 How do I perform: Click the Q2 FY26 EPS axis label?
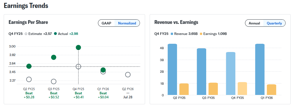[128, 89]
